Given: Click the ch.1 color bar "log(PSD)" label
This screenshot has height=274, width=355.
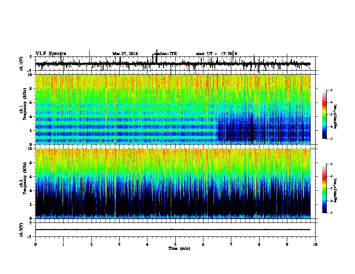Looking at the screenshot, I should point(336,116).
